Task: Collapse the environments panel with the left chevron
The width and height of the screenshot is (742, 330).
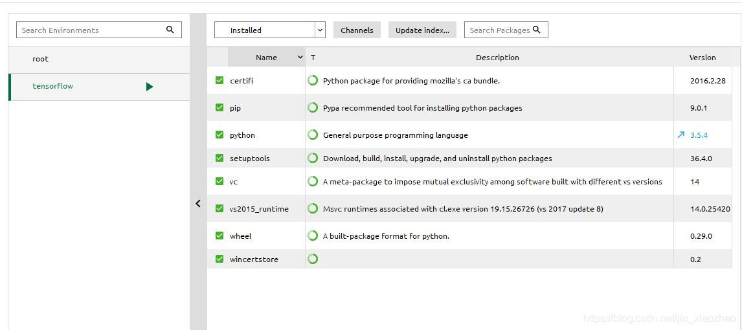Action: click(198, 204)
